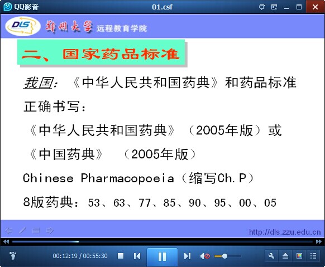Open the speech bubble feedback icon
Image resolution: width=325 pixels, height=267 pixels.
tap(262, 7)
